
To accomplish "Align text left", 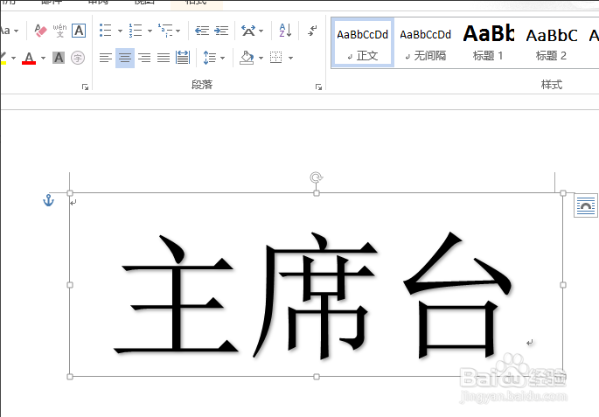I will [106, 58].
